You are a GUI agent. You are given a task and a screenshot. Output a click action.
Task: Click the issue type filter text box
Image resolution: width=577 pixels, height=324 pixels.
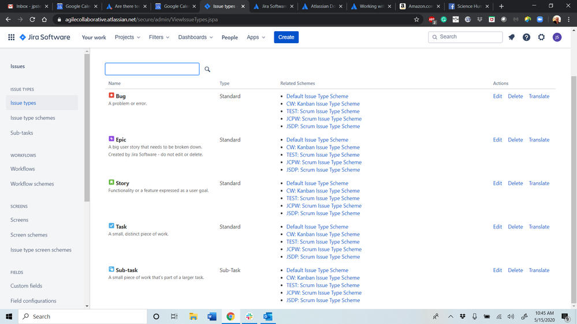[152, 69]
